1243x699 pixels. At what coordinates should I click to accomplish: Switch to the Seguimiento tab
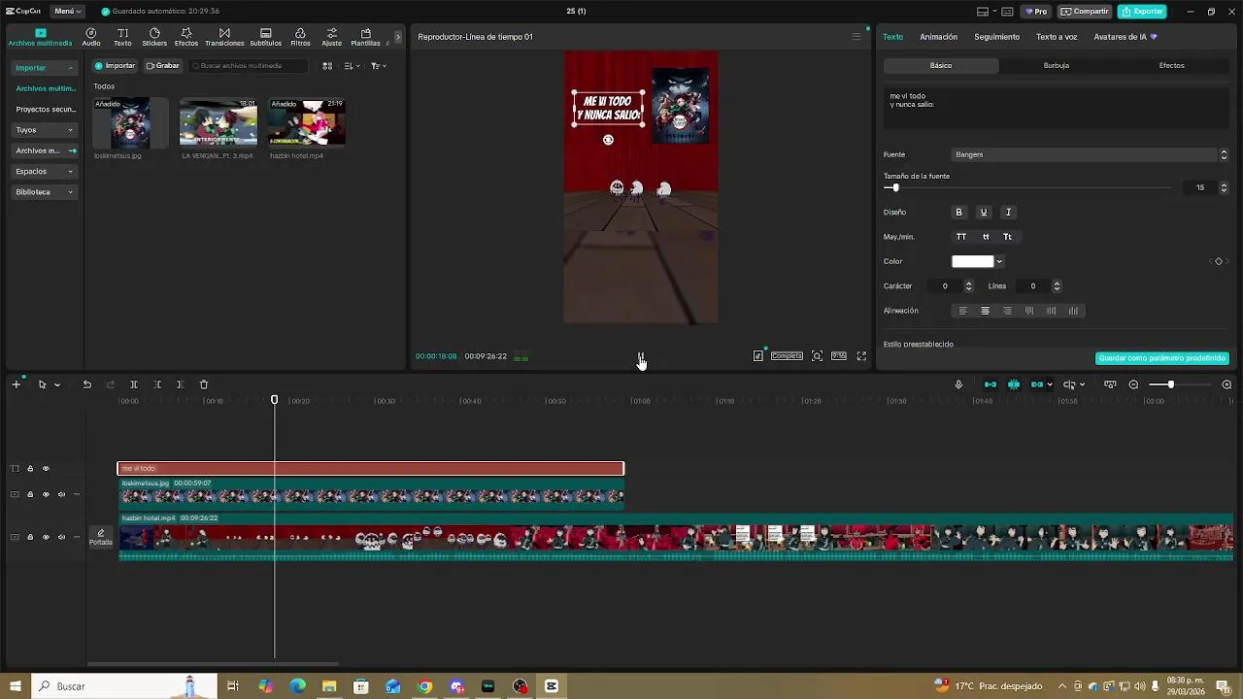[x=997, y=37]
